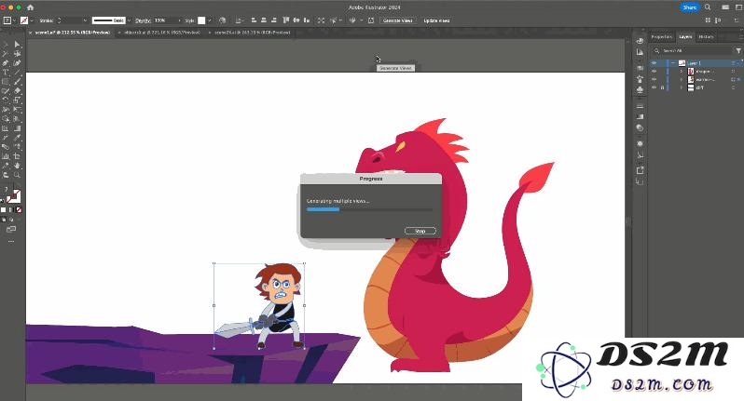The image size is (744, 401).
Task: Open the Asset Export panel from dock
Action: click(640, 170)
